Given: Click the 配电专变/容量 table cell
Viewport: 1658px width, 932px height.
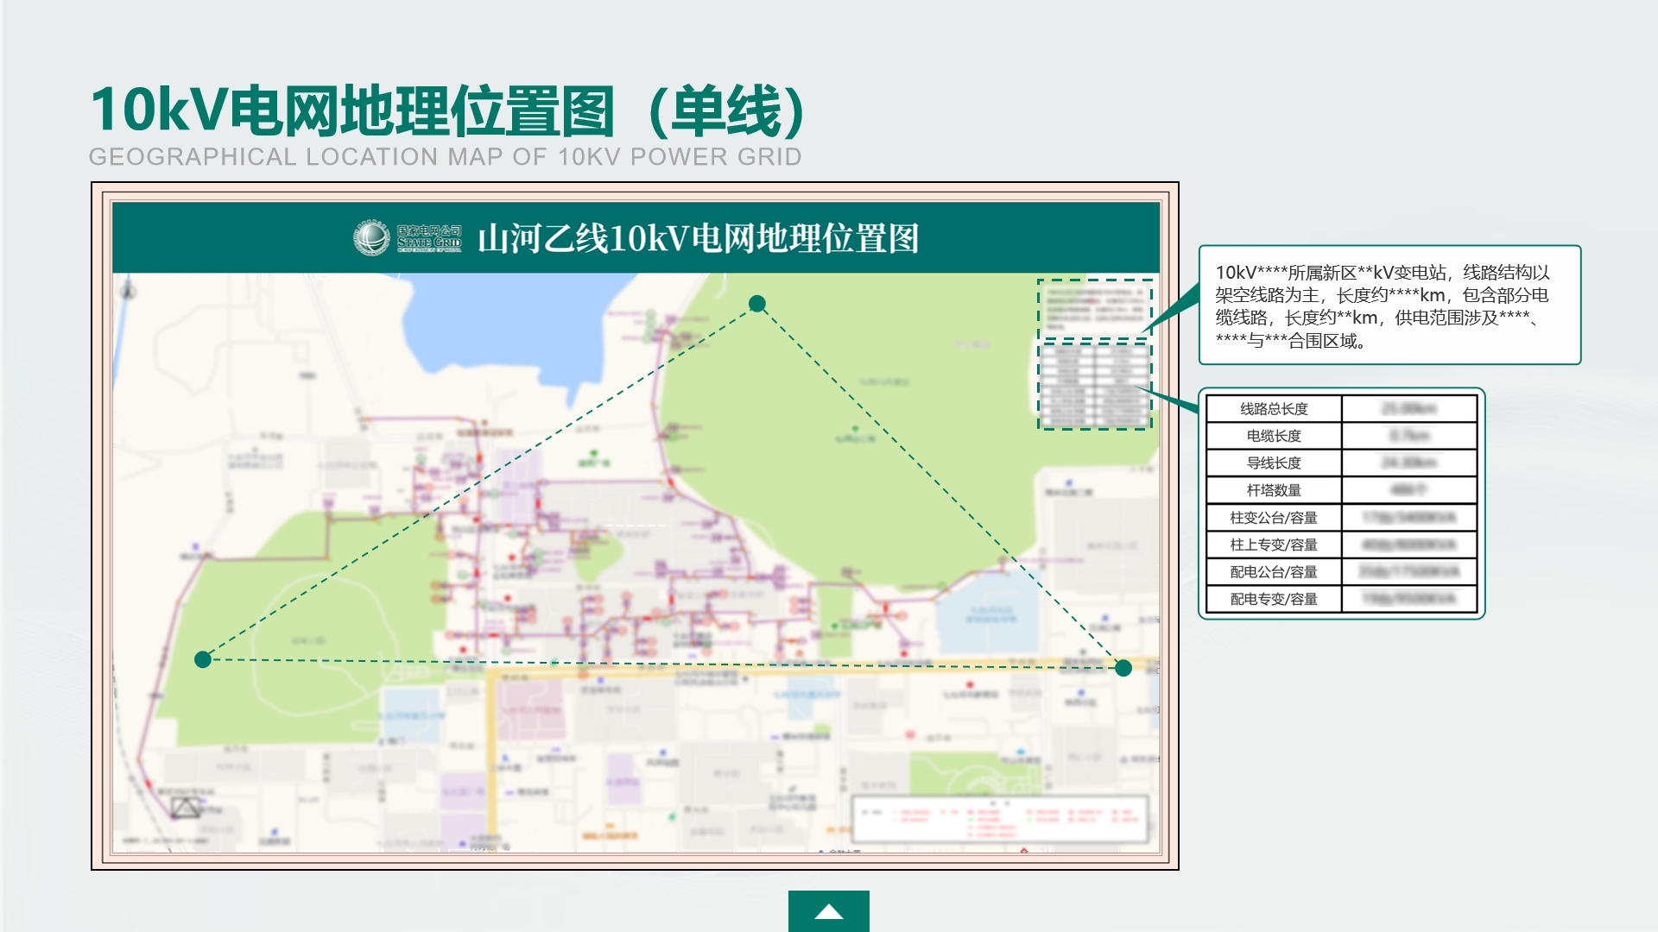Looking at the screenshot, I should 1274,599.
